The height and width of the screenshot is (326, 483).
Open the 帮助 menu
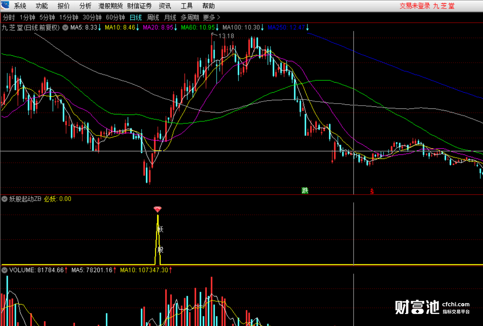208,6
